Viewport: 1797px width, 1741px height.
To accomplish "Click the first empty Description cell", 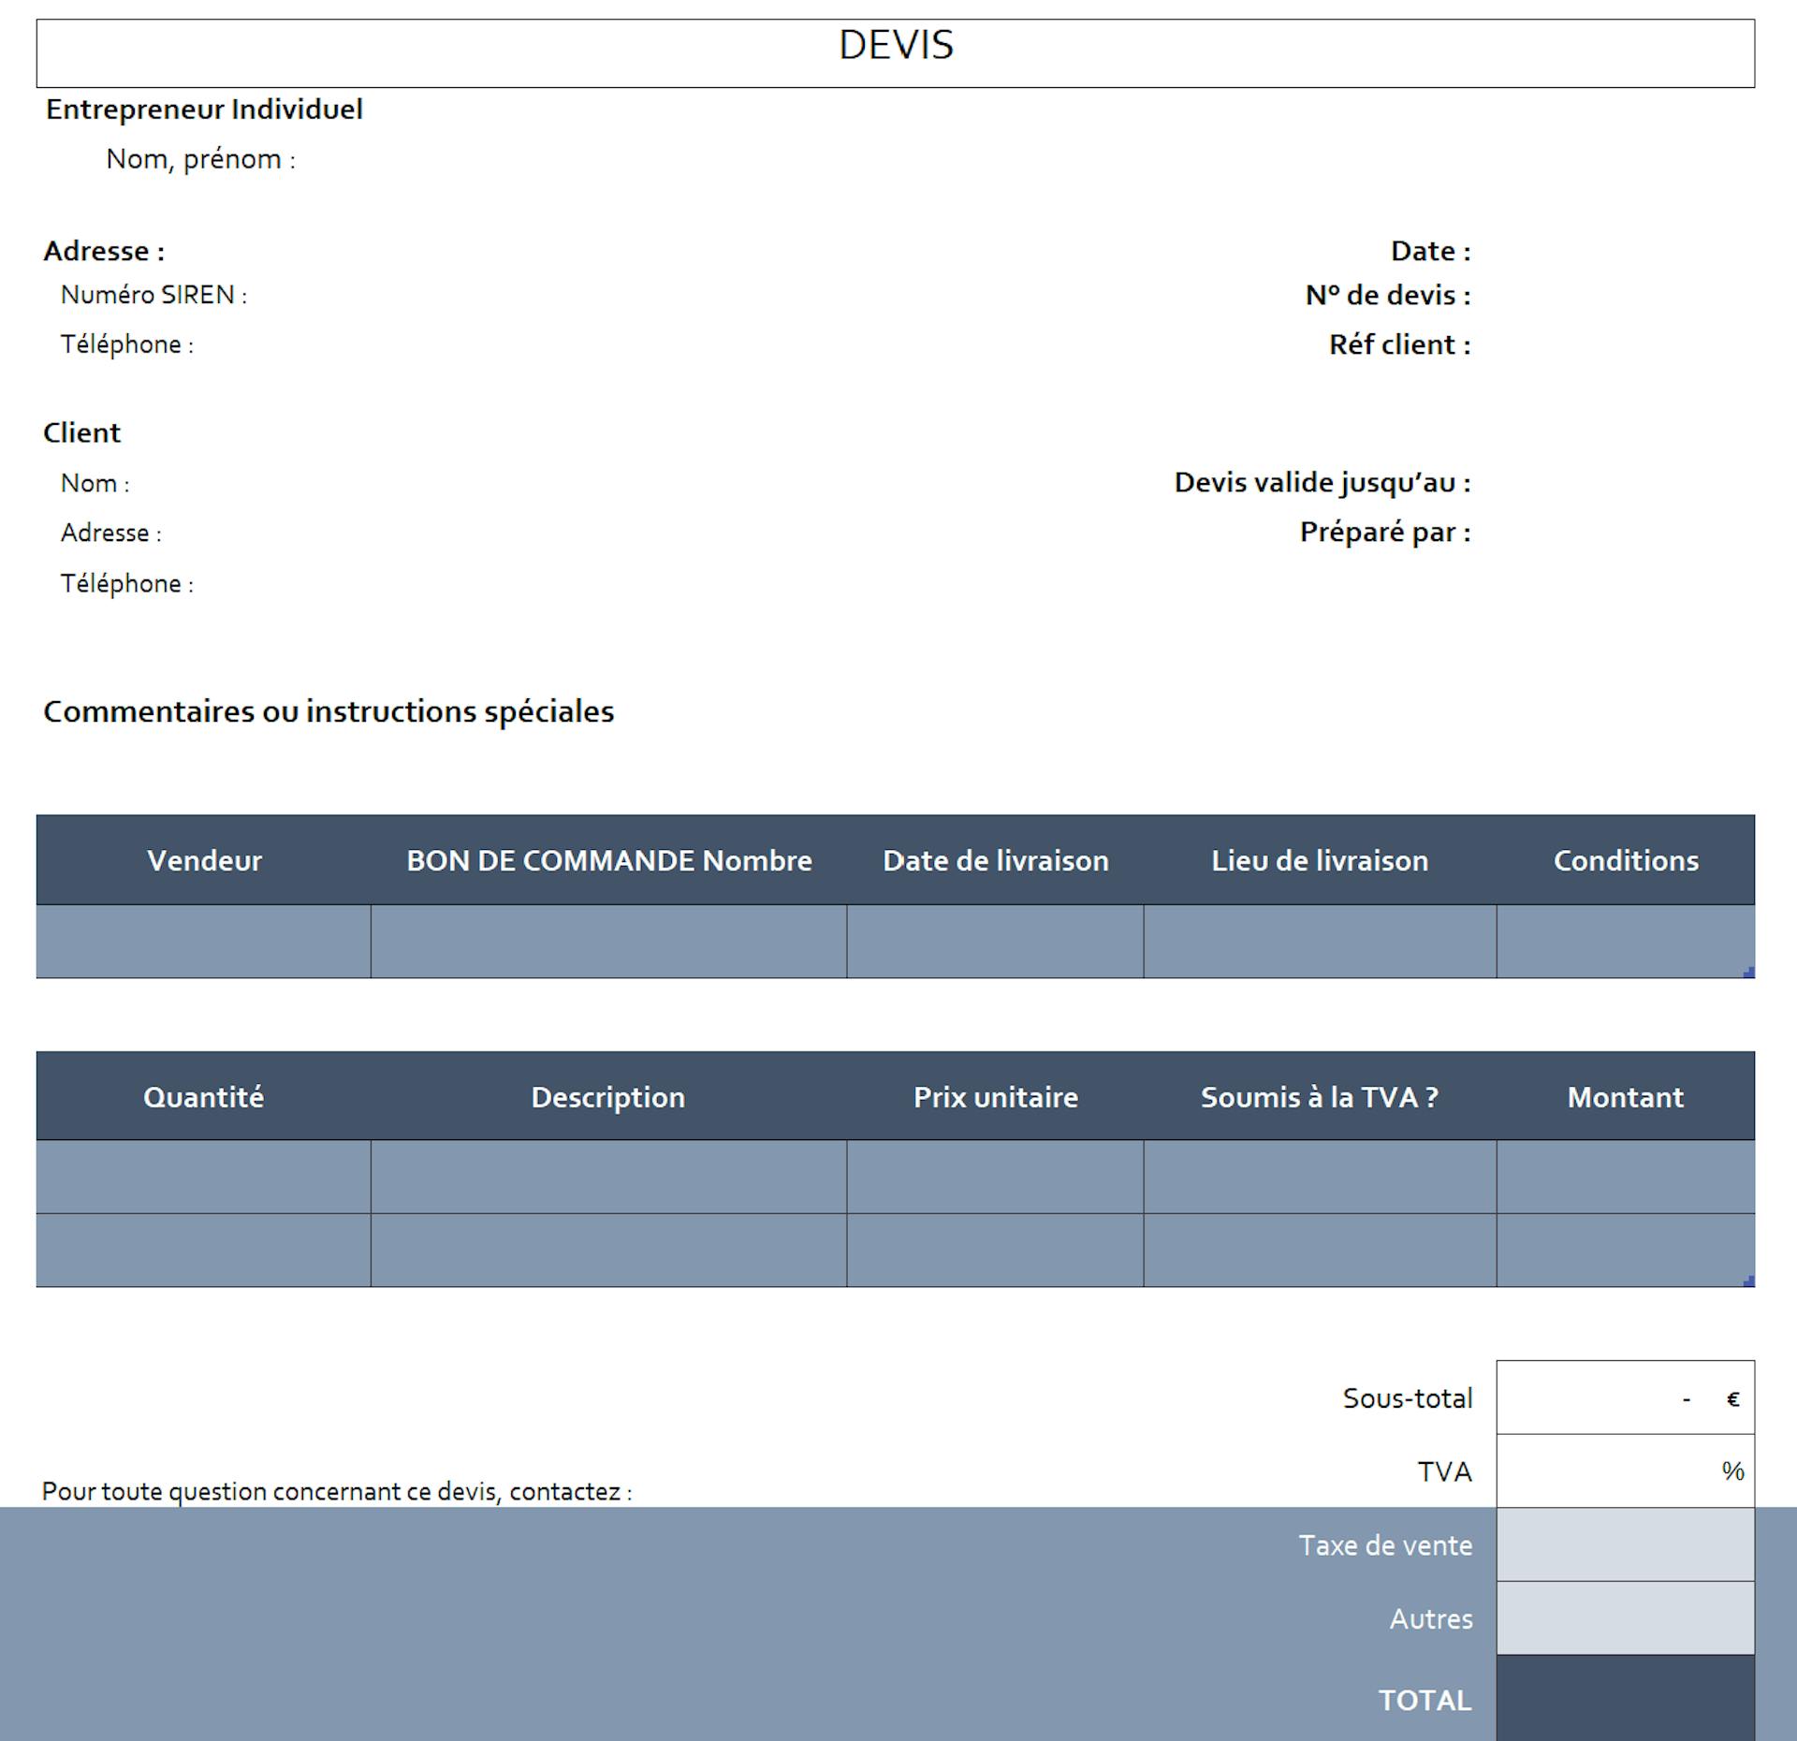I will click(x=609, y=1177).
